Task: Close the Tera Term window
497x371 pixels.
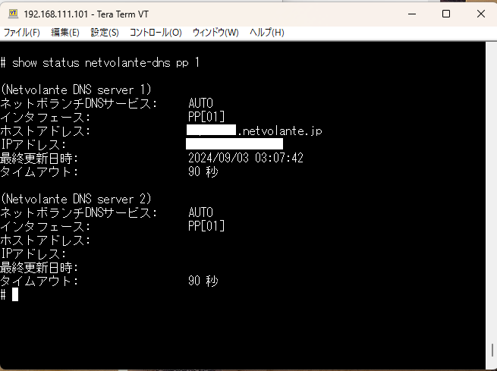Action: tap(481, 14)
